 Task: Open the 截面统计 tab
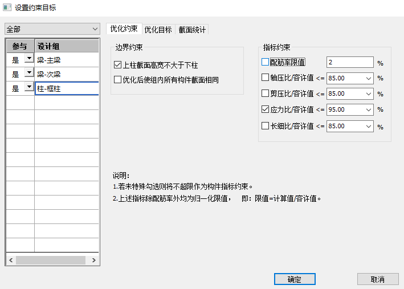pos(192,29)
